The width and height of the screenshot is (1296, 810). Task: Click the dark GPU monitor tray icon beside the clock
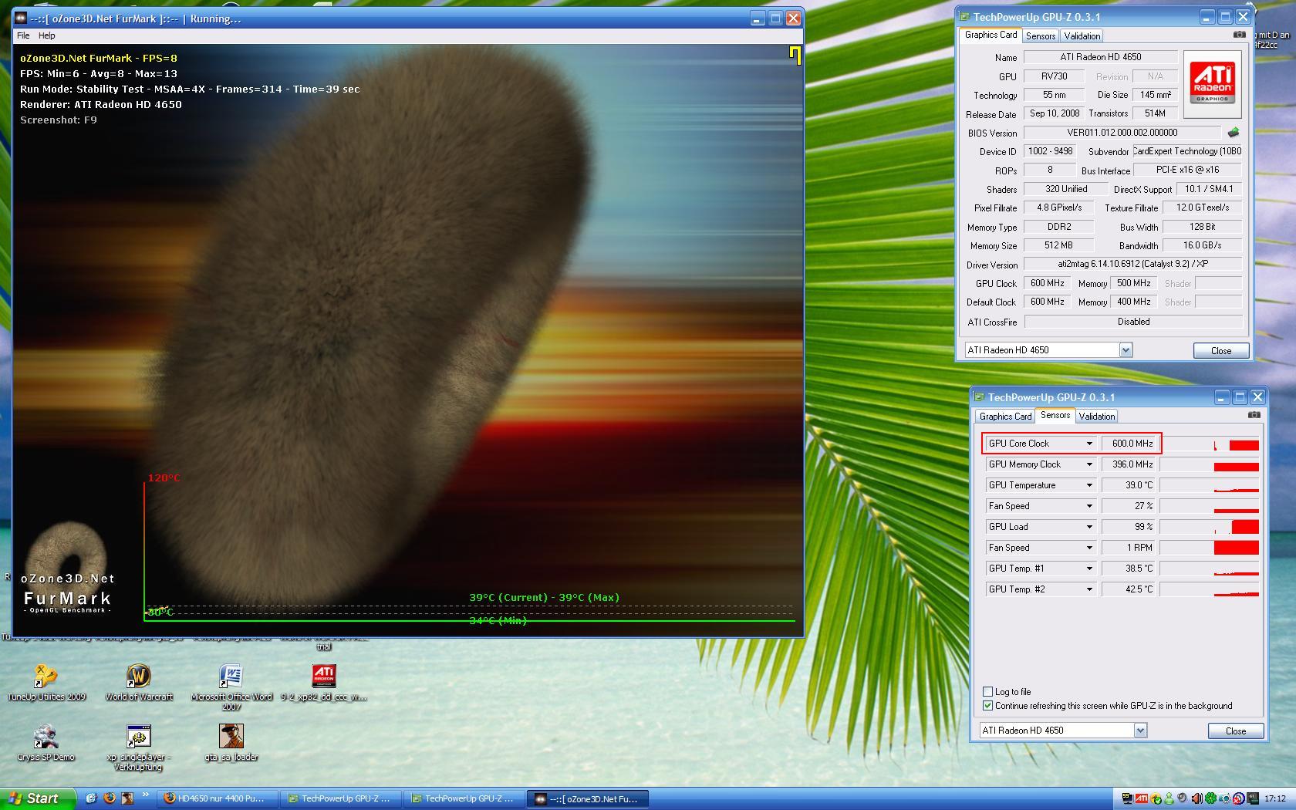click(x=1252, y=798)
